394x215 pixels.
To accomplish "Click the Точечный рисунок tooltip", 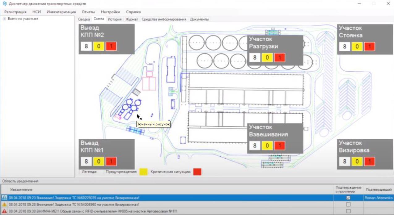I will coord(153,124).
